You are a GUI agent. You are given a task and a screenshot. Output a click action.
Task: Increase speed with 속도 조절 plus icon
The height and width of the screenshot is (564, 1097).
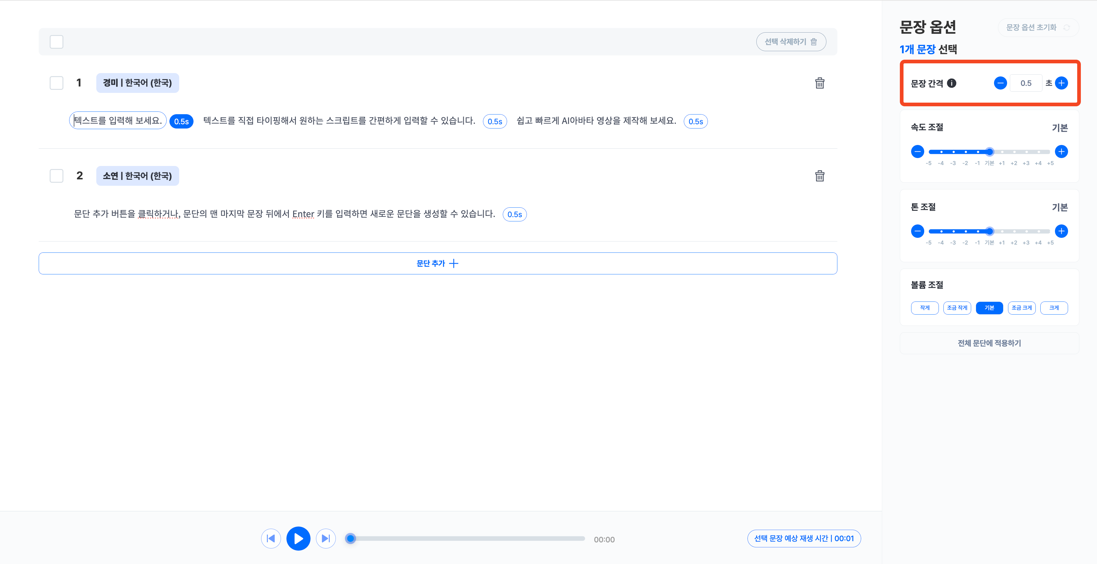coord(1061,152)
